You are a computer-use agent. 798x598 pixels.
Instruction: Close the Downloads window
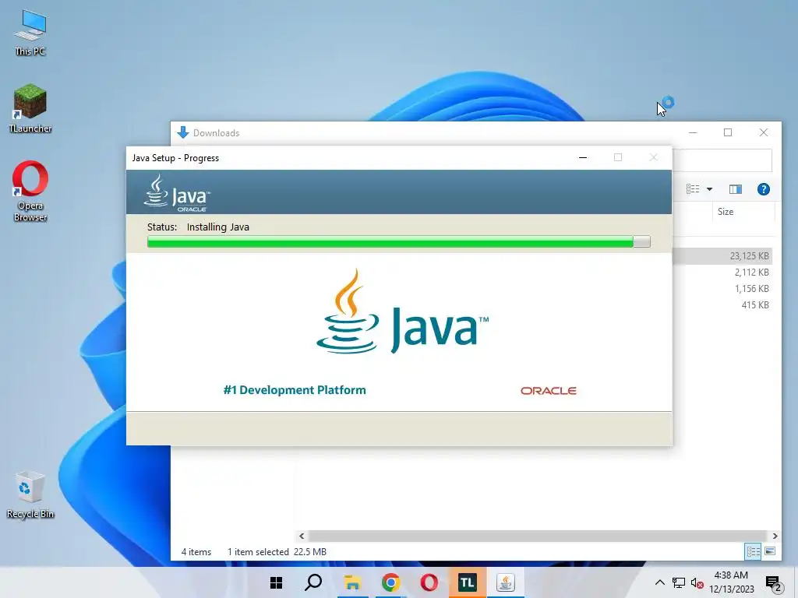[x=764, y=132]
